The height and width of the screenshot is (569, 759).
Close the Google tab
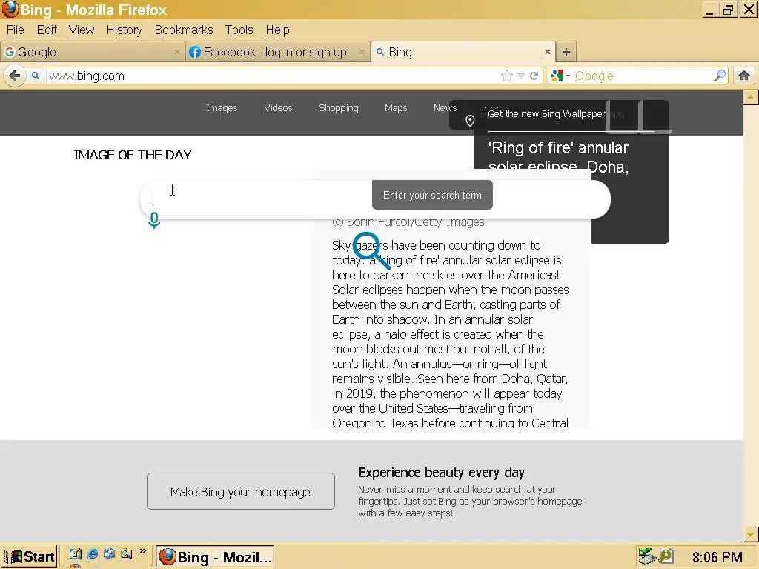(x=176, y=52)
